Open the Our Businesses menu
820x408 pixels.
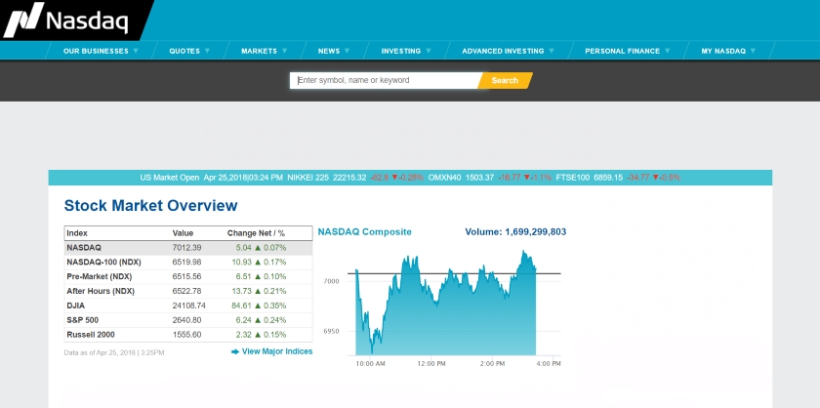(96, 52)
